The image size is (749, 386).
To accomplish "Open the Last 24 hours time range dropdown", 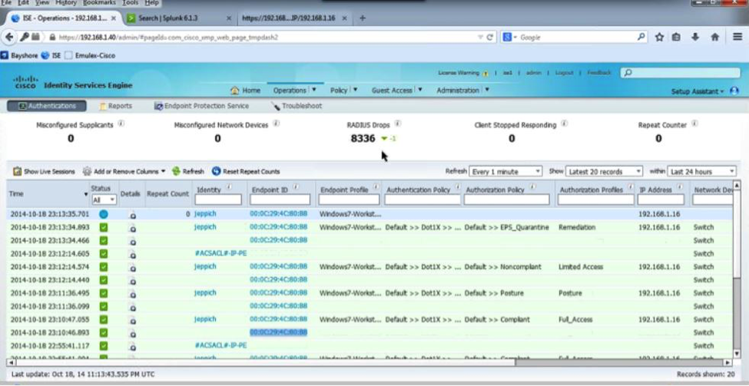I will (701, 171).
